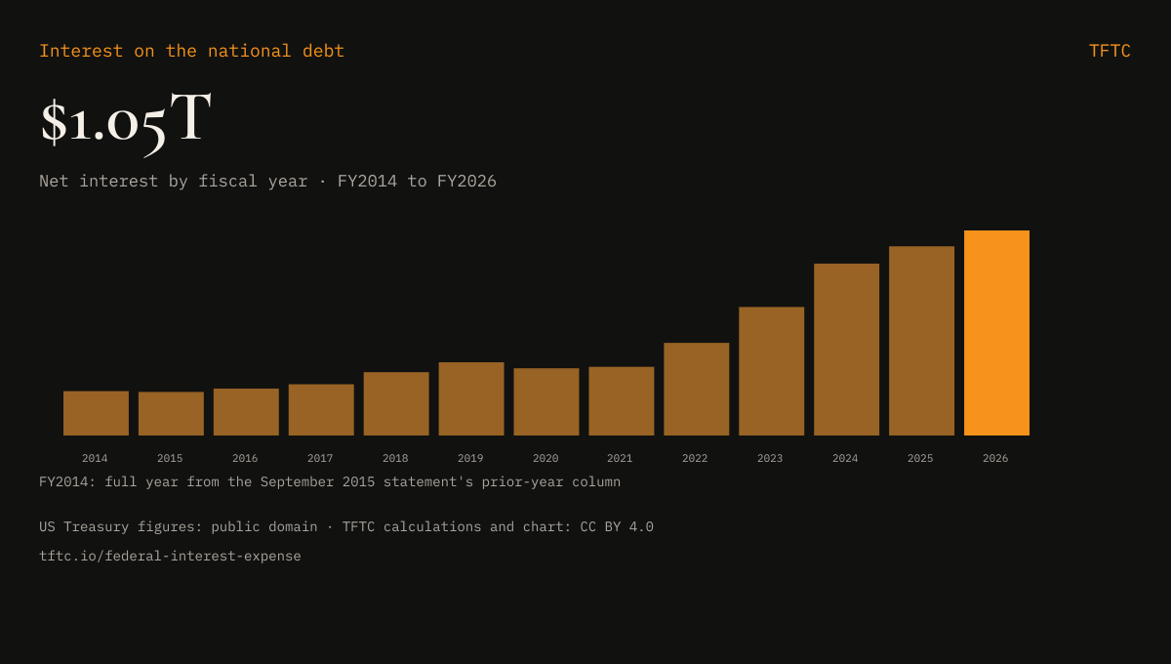The width and height of the screenshot is (1171, 664).
Task: Click the 2021 axis label
Action: pos(622,458)
